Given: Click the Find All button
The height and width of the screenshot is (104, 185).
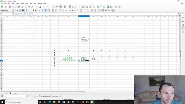Looking at the screenshot, I should tap(36, 96).
